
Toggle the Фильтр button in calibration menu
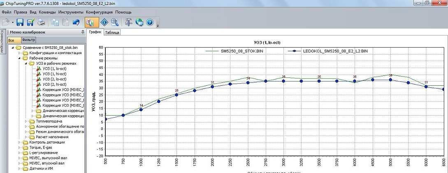(28, 40)
